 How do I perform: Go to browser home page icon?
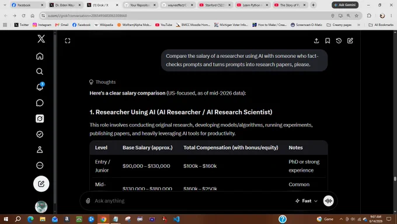pyautogui.click(x=33, y=16)
